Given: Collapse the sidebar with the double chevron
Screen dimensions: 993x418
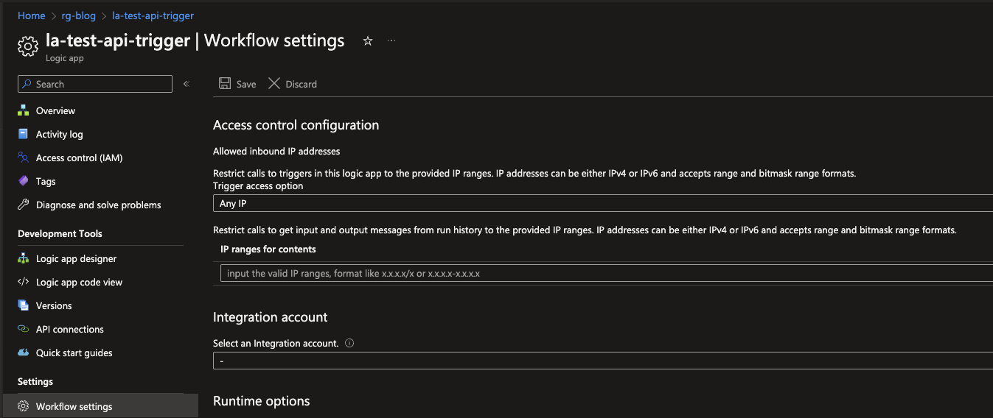Looking at the screenshot, I should [x=187, y=84].
